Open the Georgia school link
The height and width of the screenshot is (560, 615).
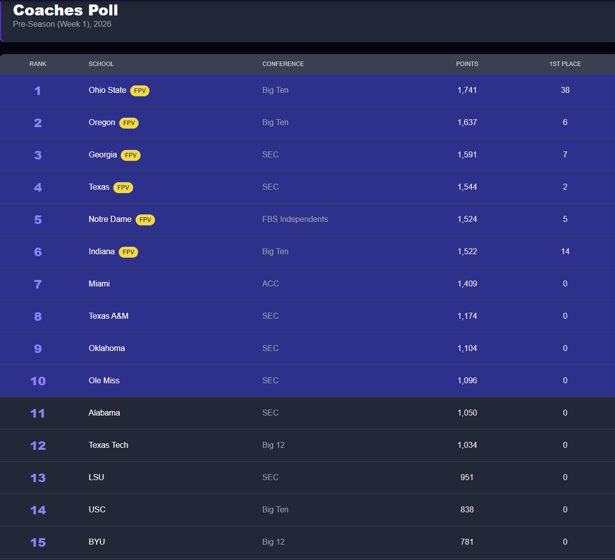(103, 154)
